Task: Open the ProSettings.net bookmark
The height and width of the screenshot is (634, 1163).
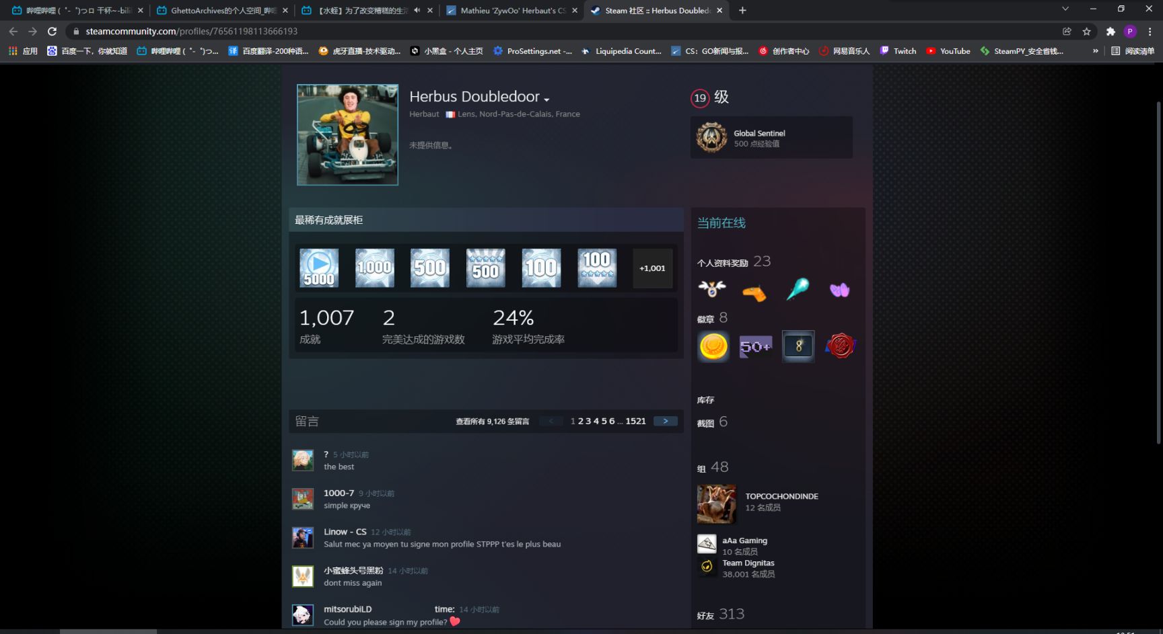Action: tap(532, 51)
